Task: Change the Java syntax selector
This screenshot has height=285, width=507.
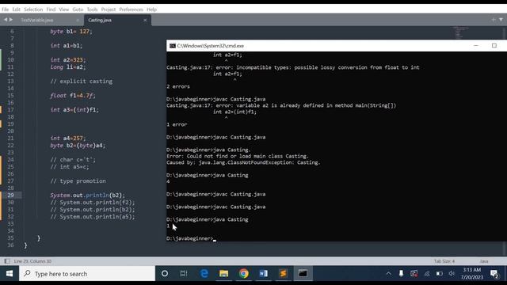Action: [x=484, y=261]
